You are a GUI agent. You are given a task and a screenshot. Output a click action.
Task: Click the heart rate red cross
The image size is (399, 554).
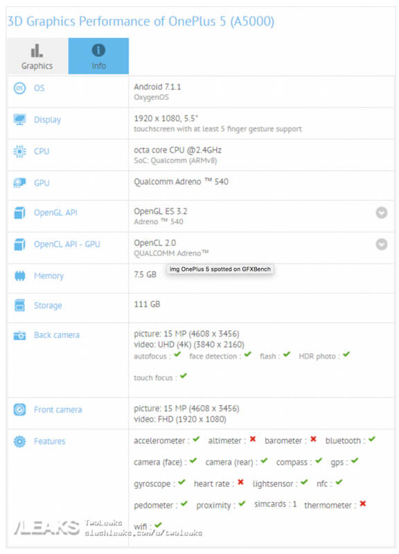(x=240, y=482)
